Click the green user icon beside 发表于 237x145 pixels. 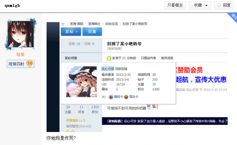point(109,58)
